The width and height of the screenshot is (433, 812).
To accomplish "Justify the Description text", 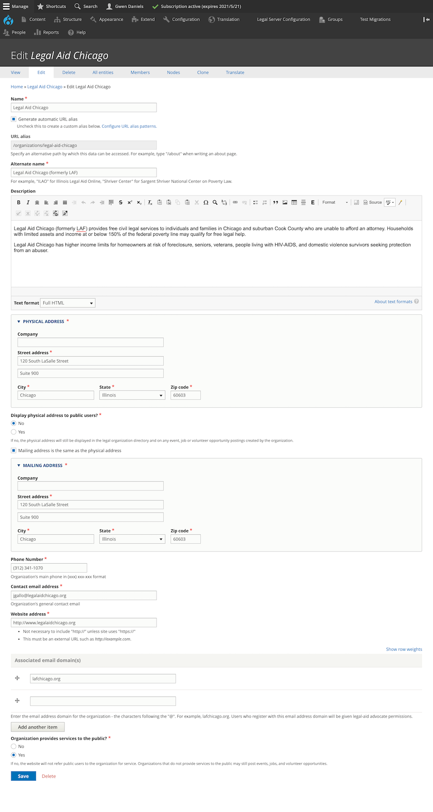I will [x=65, y=202].
